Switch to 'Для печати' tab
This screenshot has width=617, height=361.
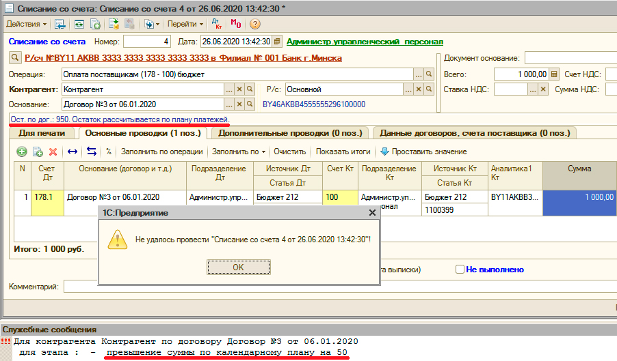41,133
